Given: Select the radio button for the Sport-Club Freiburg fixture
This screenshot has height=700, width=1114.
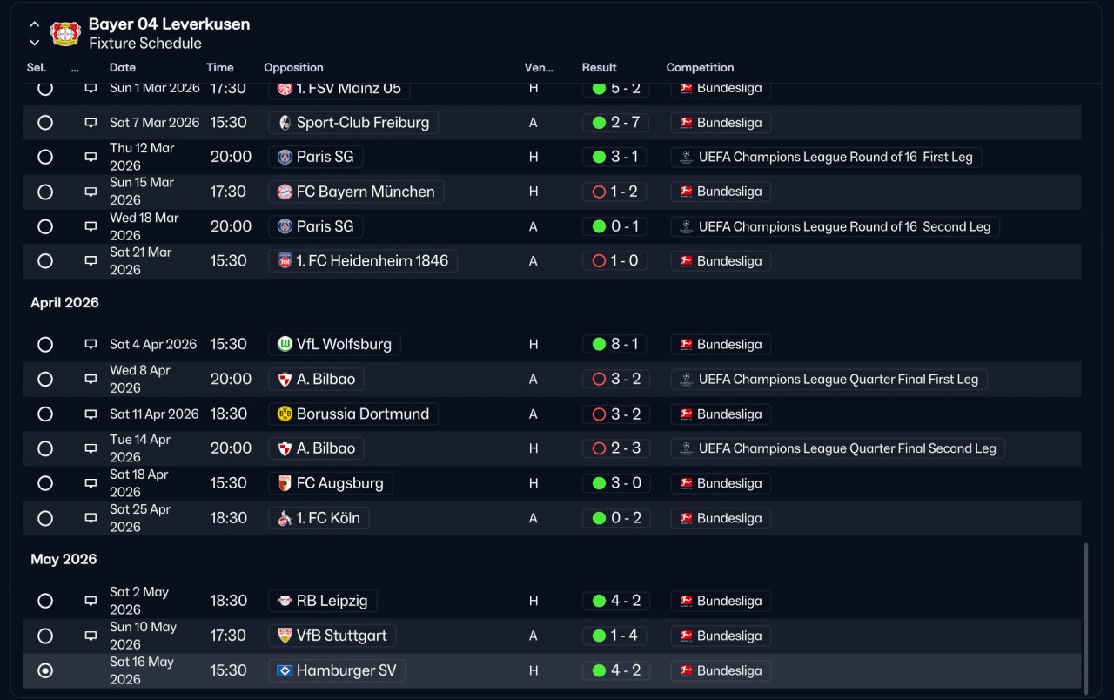Looking at the screenshot, I should tap(45, 123).
